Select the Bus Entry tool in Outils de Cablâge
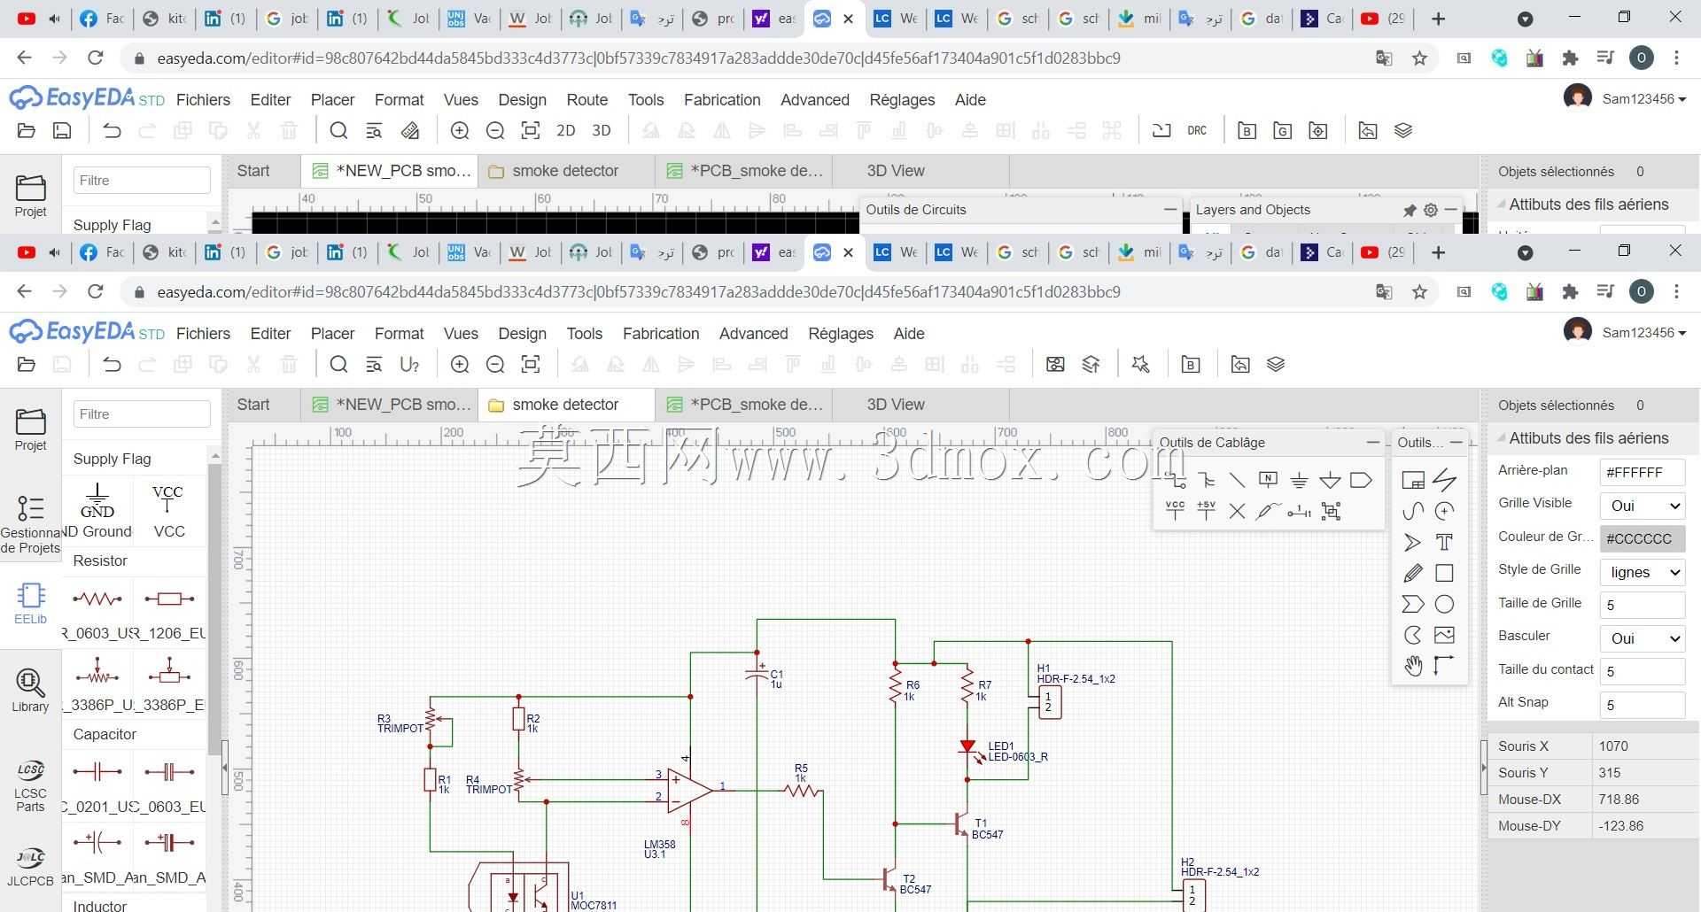The width and height of the screenshot is (1701, 912). 1237,481
